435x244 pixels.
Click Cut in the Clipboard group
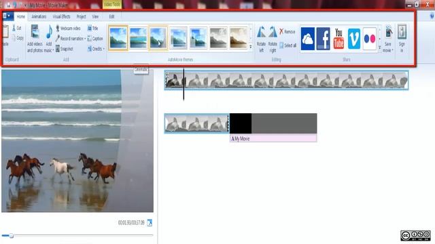click(x=16, y=28)
